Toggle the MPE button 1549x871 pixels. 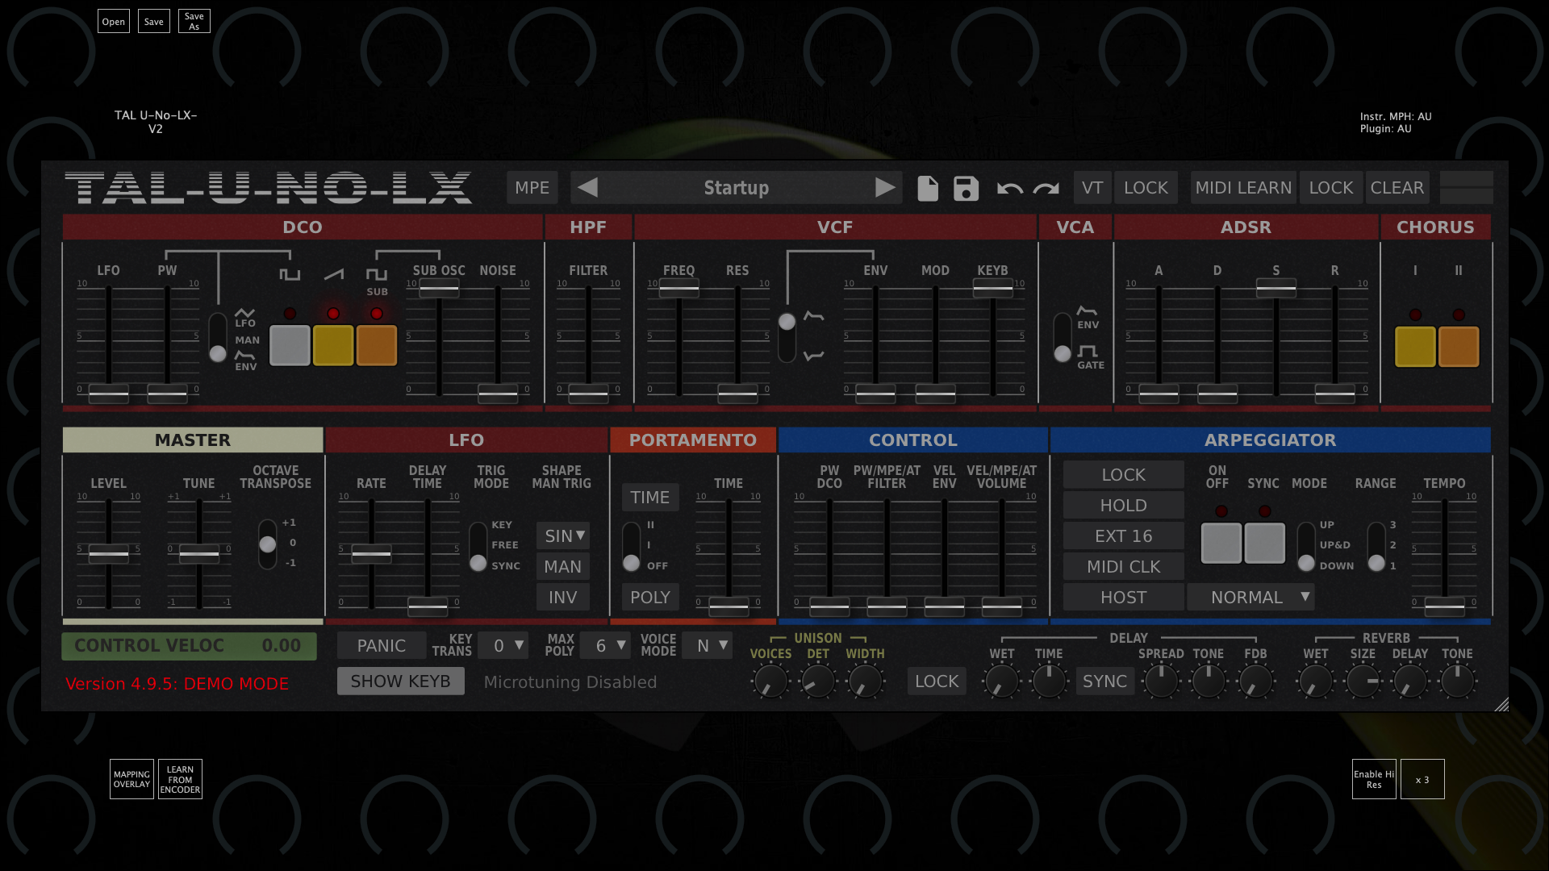click(532, 188)
